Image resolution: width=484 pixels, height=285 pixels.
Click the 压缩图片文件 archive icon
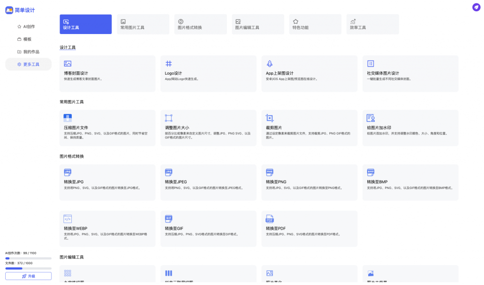[68, 118]
